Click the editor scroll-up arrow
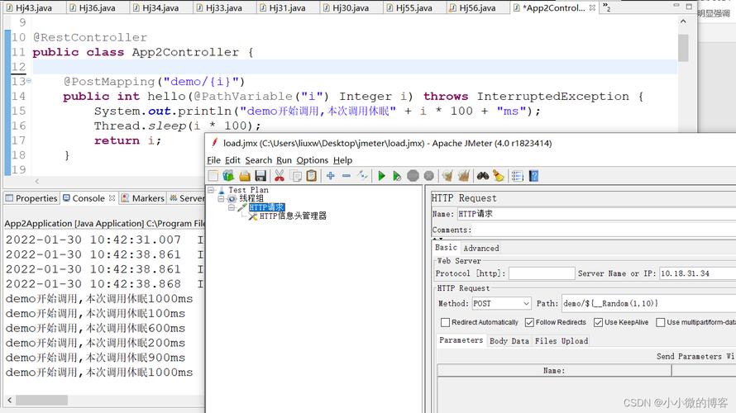Screen dimensions: 736x413 tap(683, 21)
